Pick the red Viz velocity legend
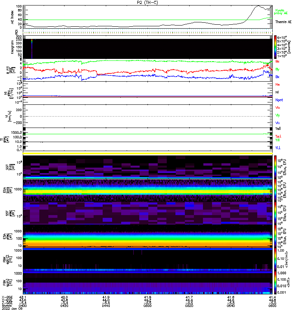This screenshot has height=314, width=295. 277,108
